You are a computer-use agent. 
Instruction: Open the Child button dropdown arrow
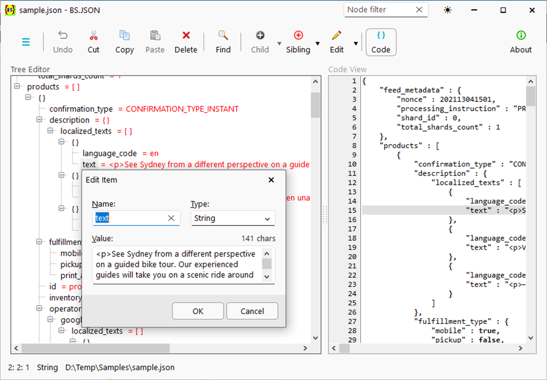[279, 43]
